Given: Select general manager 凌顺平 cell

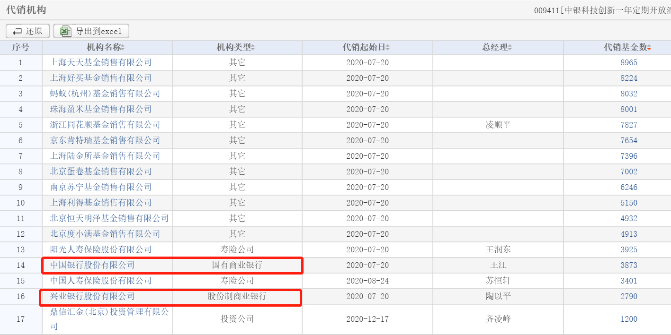Looking at the screenshot, I should pyautogui.click(x=498, y=125).
